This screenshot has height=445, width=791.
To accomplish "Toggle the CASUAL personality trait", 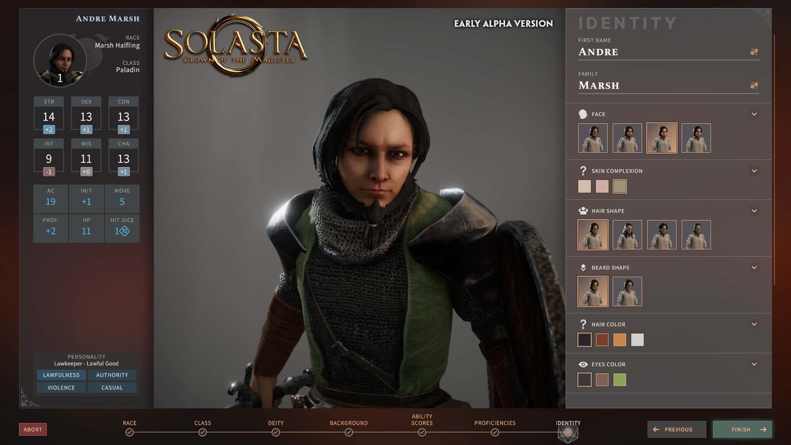I will 112,387.
